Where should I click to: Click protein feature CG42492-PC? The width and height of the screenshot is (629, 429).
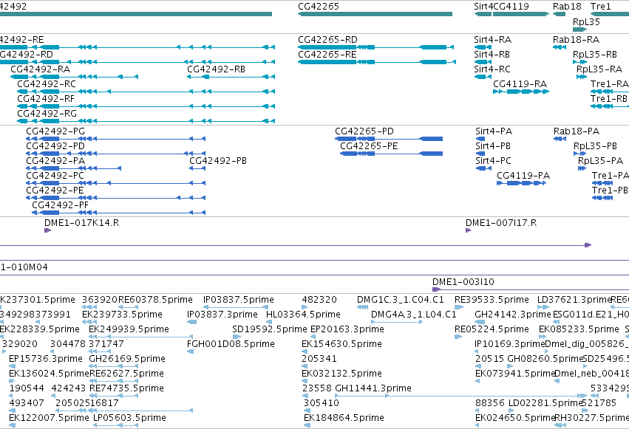click(115, 183)
